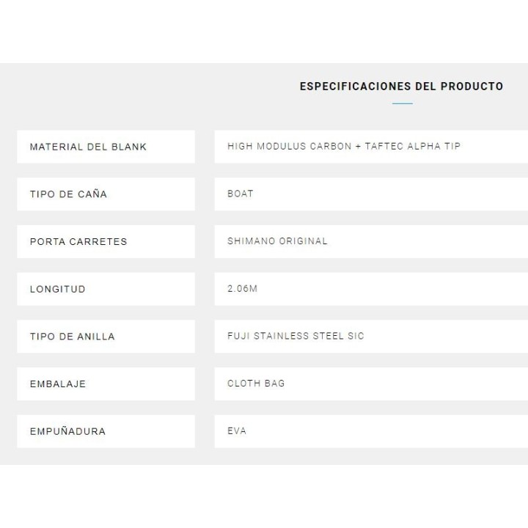Select the EVA value cell
Image resolution: width=528 pixels, height=528 pixels.
370,431
